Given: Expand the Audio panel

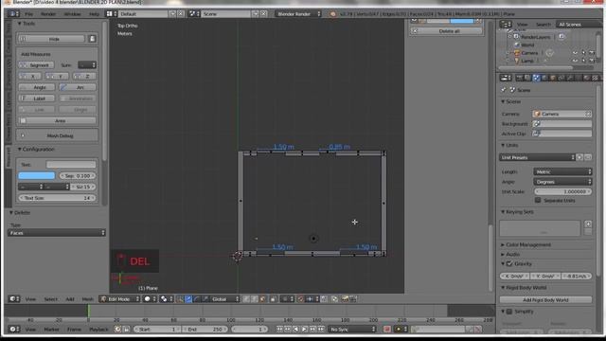Looking at the screenshot, I should [x=510, y=255].
